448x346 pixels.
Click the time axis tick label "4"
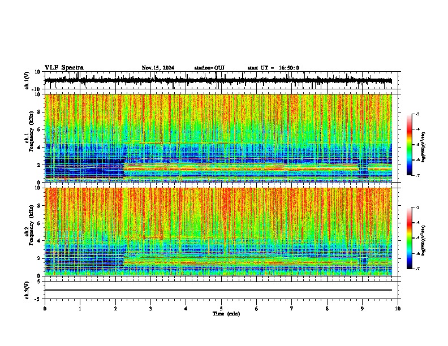[x=186, y=309]
